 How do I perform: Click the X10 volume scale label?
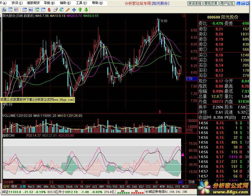coord(189,130)
